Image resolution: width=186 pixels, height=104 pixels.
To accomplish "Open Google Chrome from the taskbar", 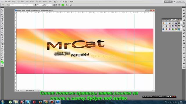I will 46,102.
